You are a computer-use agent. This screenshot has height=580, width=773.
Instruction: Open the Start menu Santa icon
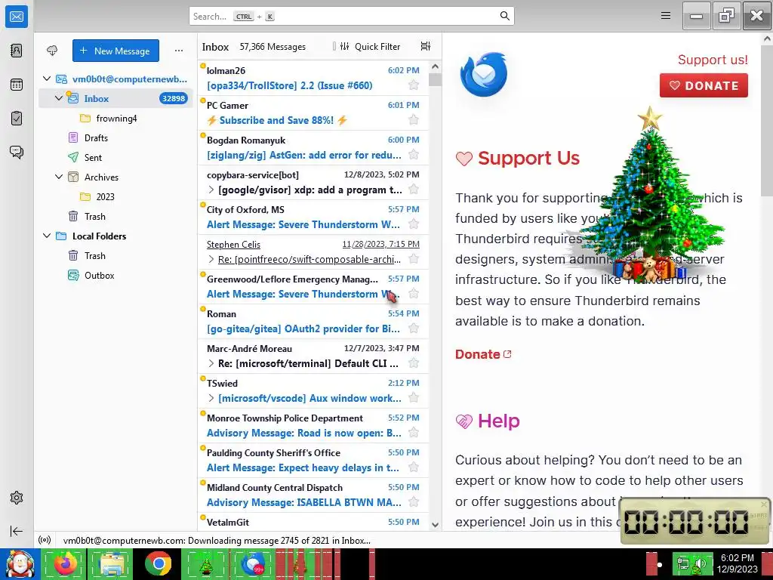(x=20, y=564)
